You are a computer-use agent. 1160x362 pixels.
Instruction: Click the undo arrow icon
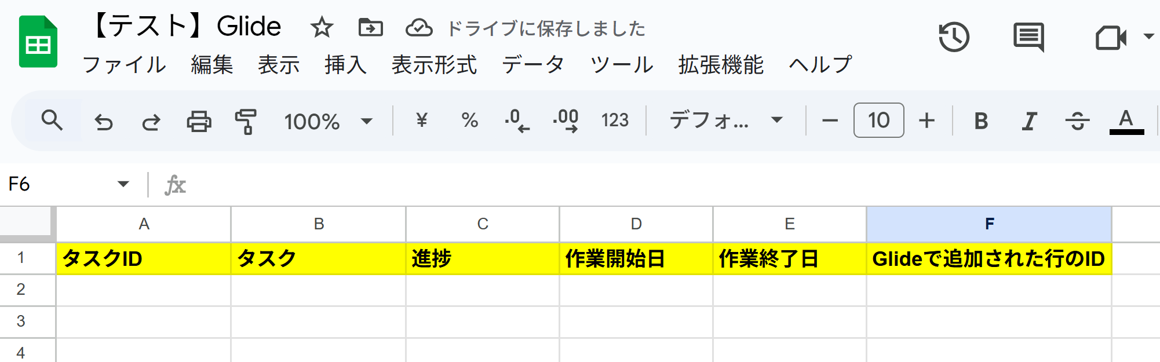tap(104, 122)
